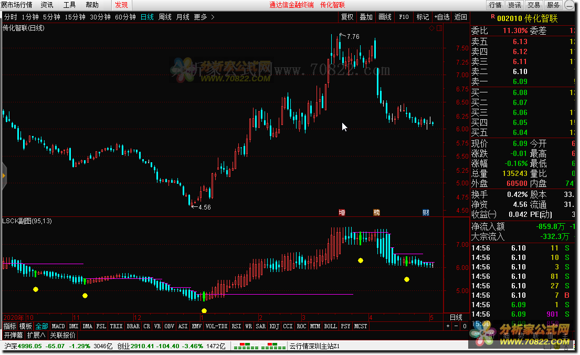This screenshot has width=580, height=355.
Task: Switch to 月线 monthly period
Action: [183, 17]
